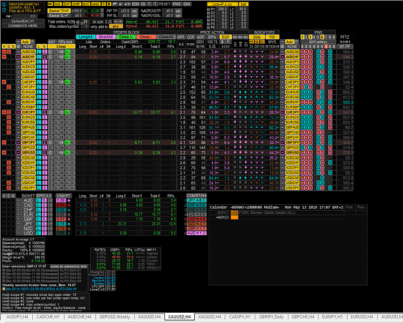
Task: Toggle the RSI indicator button
Action: pyautogui.click(x=272, y=37)
